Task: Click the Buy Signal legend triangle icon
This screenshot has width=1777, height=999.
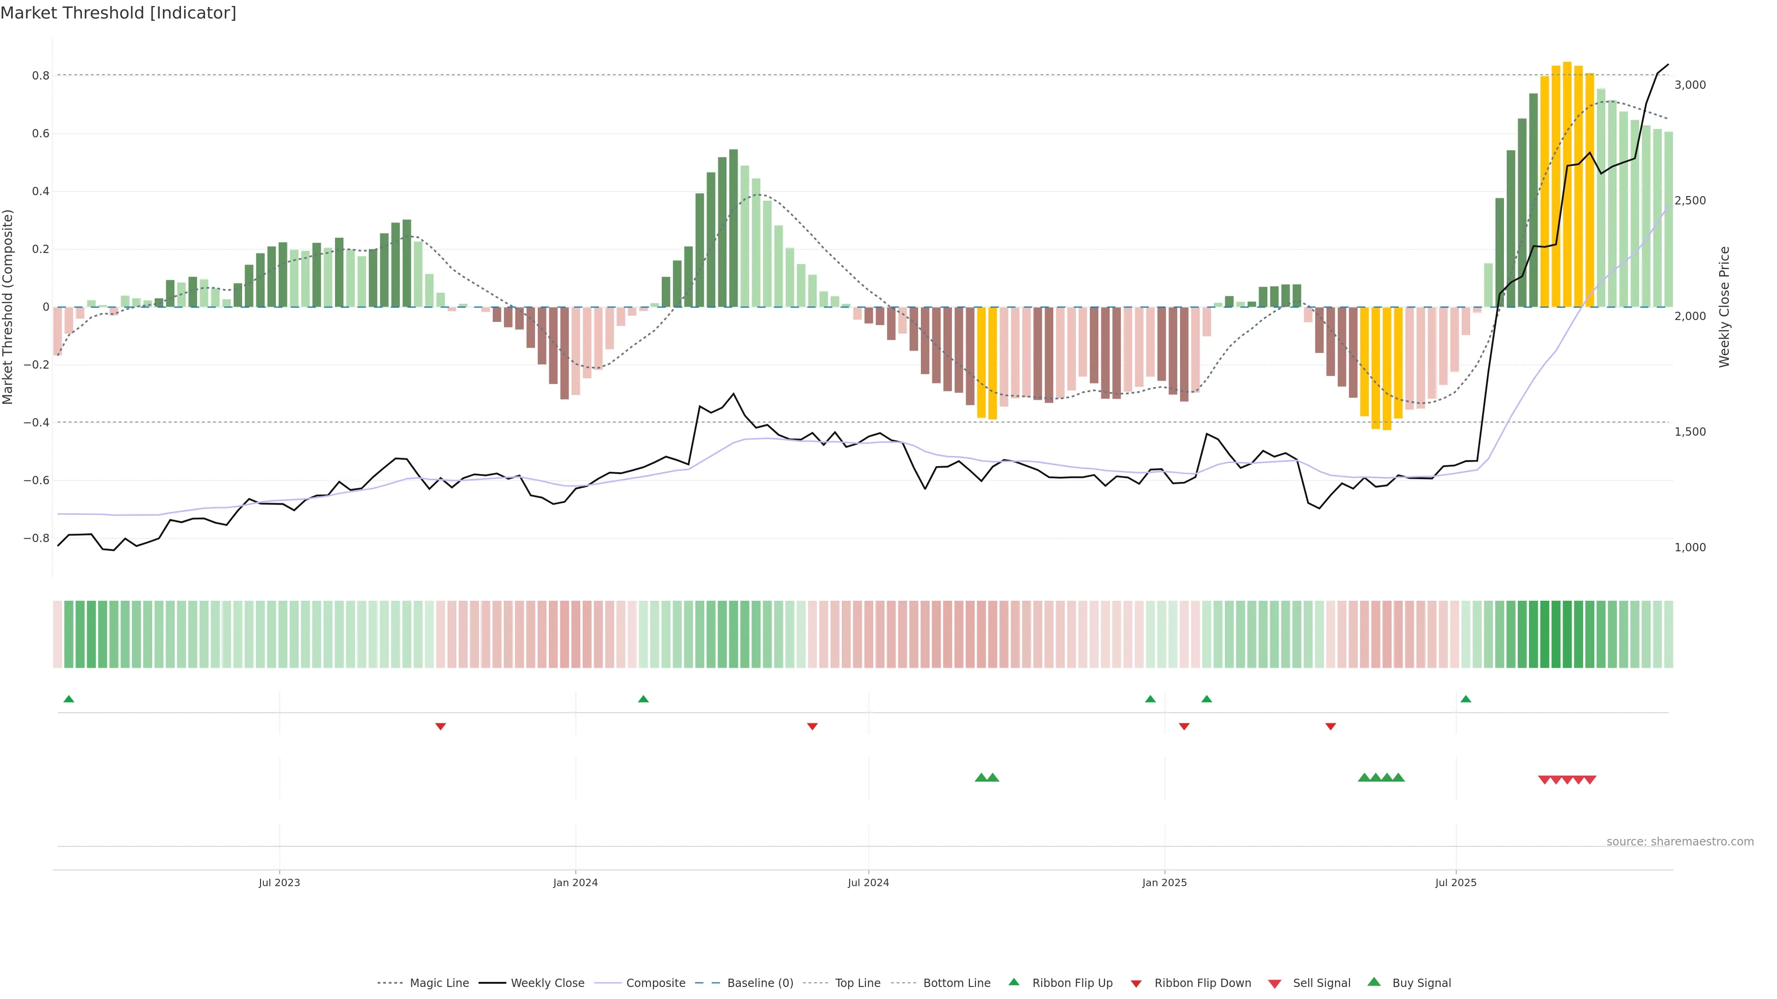Action: [x=1373, y=982]
